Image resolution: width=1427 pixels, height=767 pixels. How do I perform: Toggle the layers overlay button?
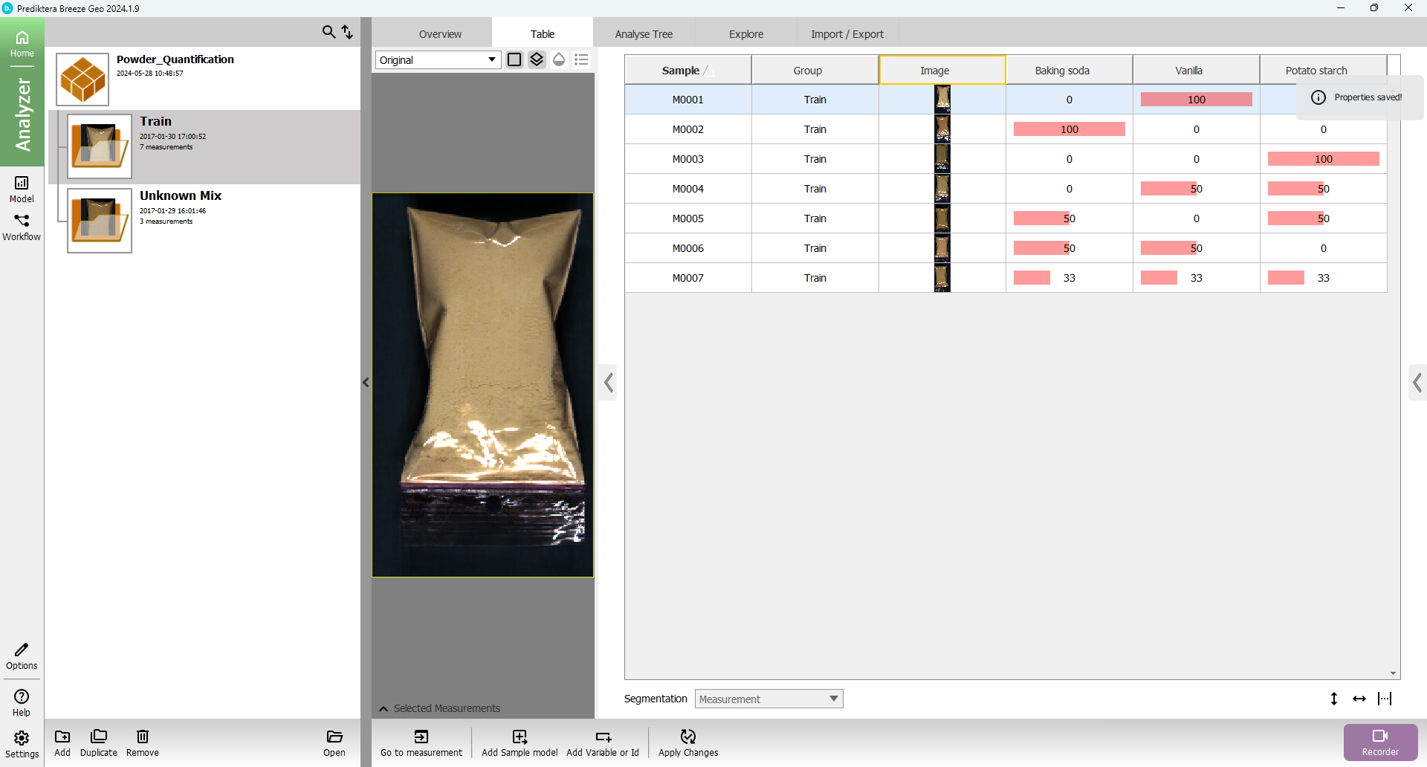click(x=537, y=59)
